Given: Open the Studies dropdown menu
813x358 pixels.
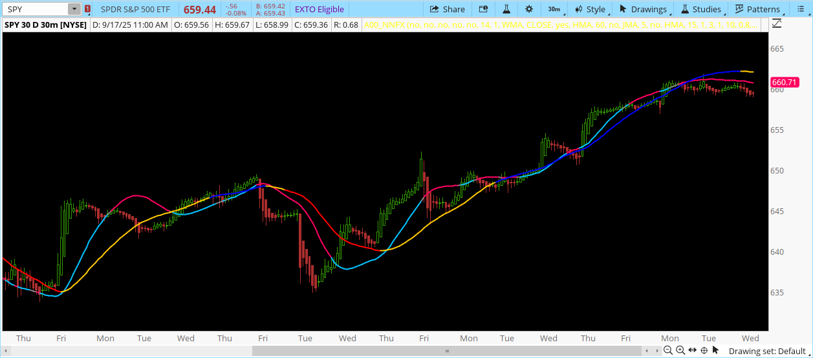Looking at the screenshot, I should pos(702,9).
